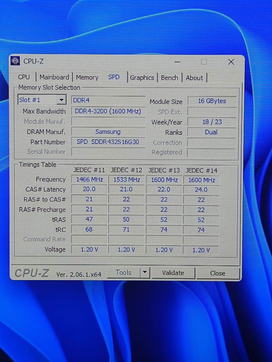
Task: Minimize the CPU-Z window
Action: coord(177,62)
